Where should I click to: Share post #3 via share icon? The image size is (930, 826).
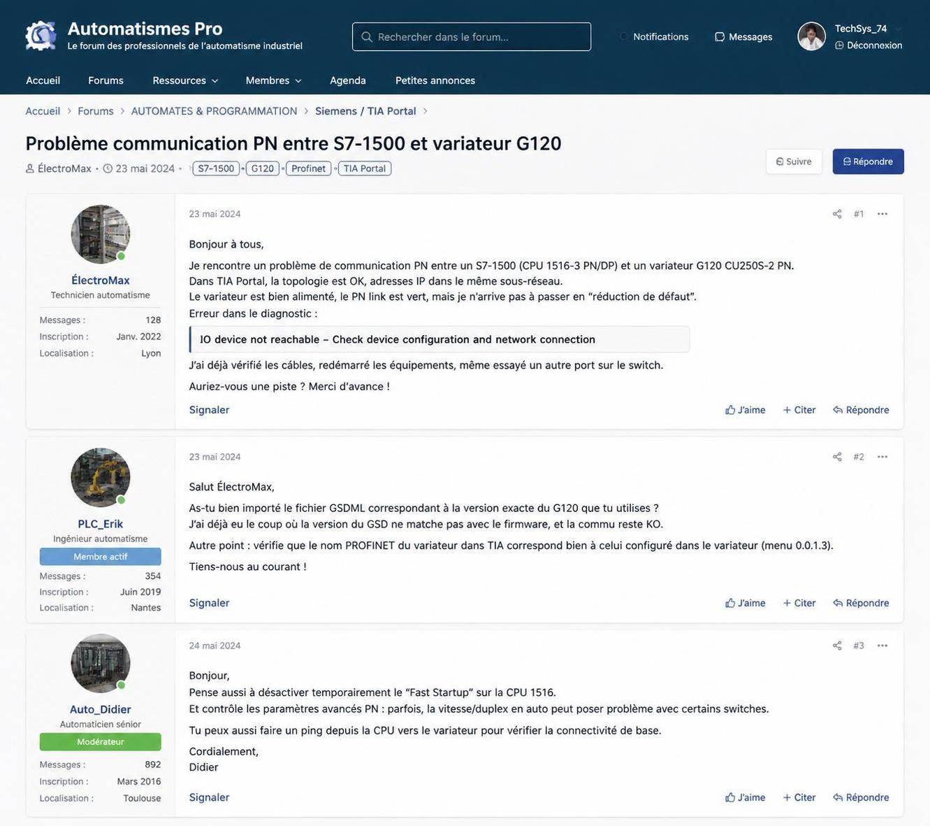(837, 646)
